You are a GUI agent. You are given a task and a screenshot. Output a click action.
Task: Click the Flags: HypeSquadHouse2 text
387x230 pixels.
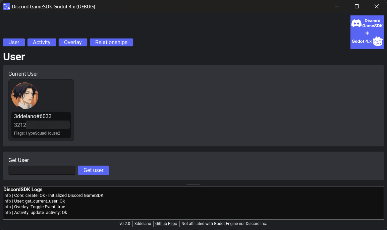pos(37,133)
